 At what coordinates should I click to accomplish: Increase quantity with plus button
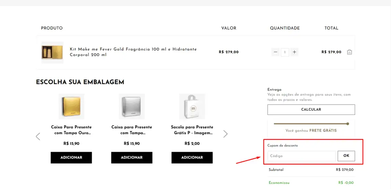pos(294,52)
